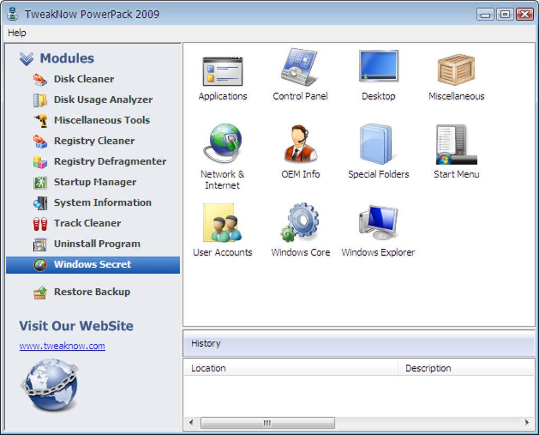The image size is (539, 435).
Task: Click the Disk Usage Analyzer icon
Action: tap(40, 100)
